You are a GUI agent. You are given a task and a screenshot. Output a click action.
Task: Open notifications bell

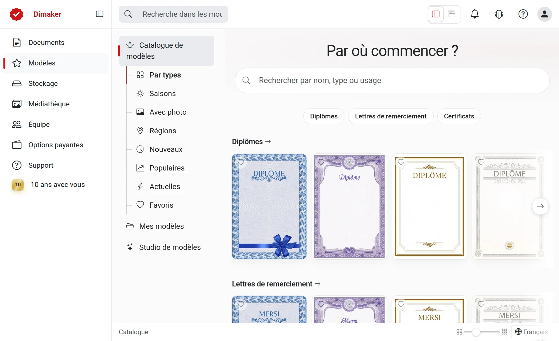click(475, 14)
